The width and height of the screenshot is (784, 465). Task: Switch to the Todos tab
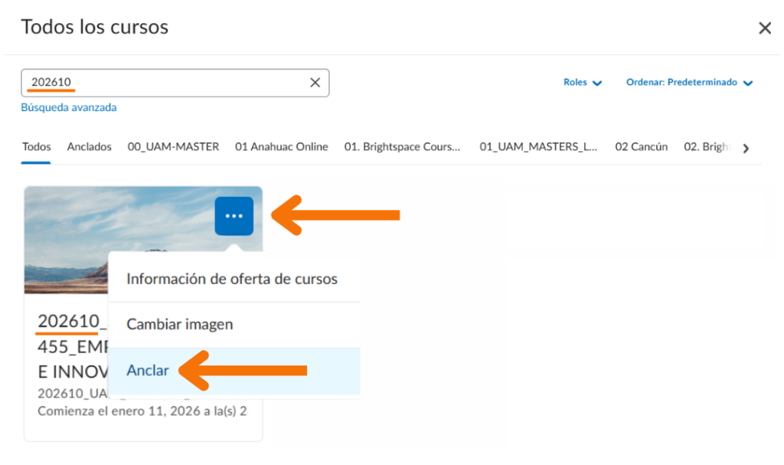(x=37, y=147)
